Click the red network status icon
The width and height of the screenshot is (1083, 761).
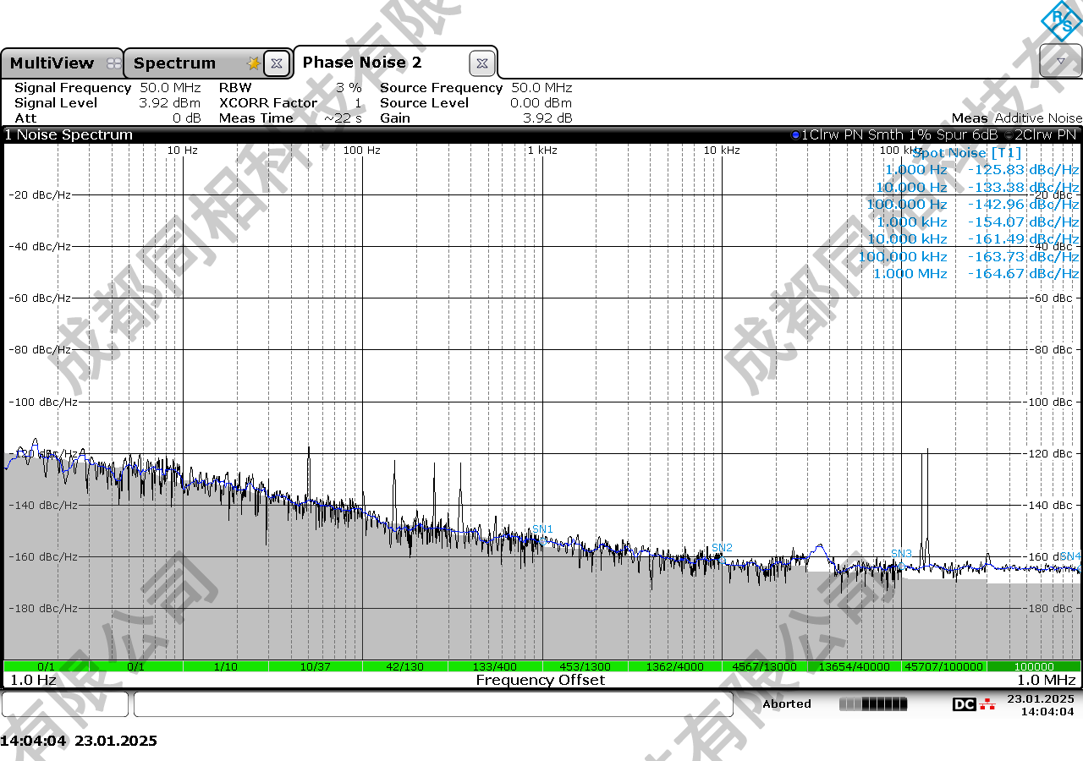(x=987, y=704)
